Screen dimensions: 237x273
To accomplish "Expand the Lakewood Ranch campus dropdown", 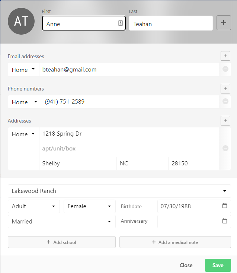I will (x=119, y=191).
